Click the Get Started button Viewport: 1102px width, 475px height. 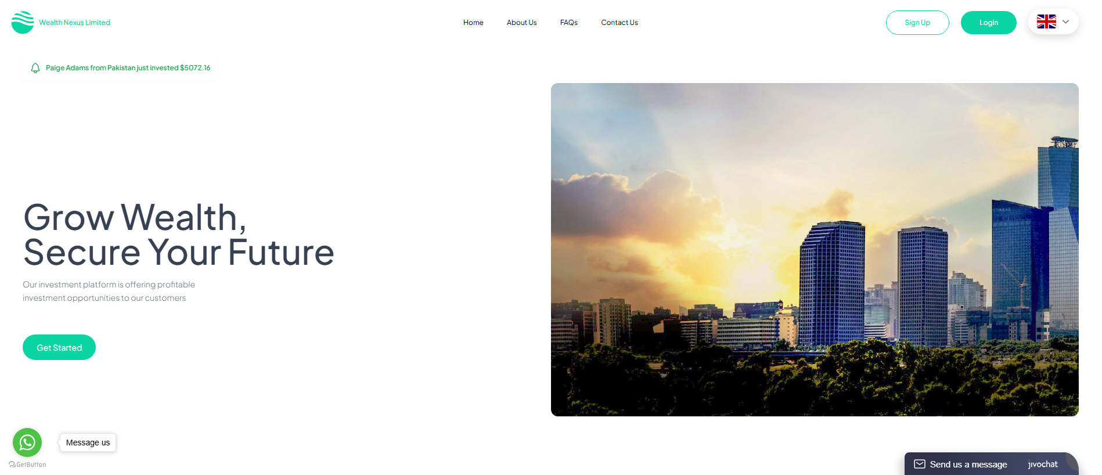59,347
